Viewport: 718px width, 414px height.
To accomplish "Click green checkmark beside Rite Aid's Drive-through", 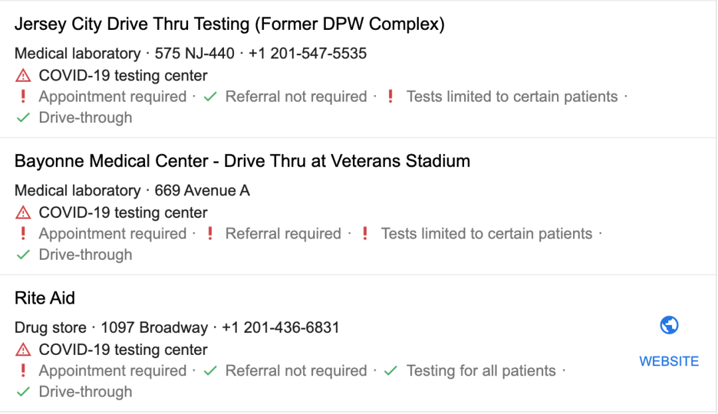I will coord(23,392).
